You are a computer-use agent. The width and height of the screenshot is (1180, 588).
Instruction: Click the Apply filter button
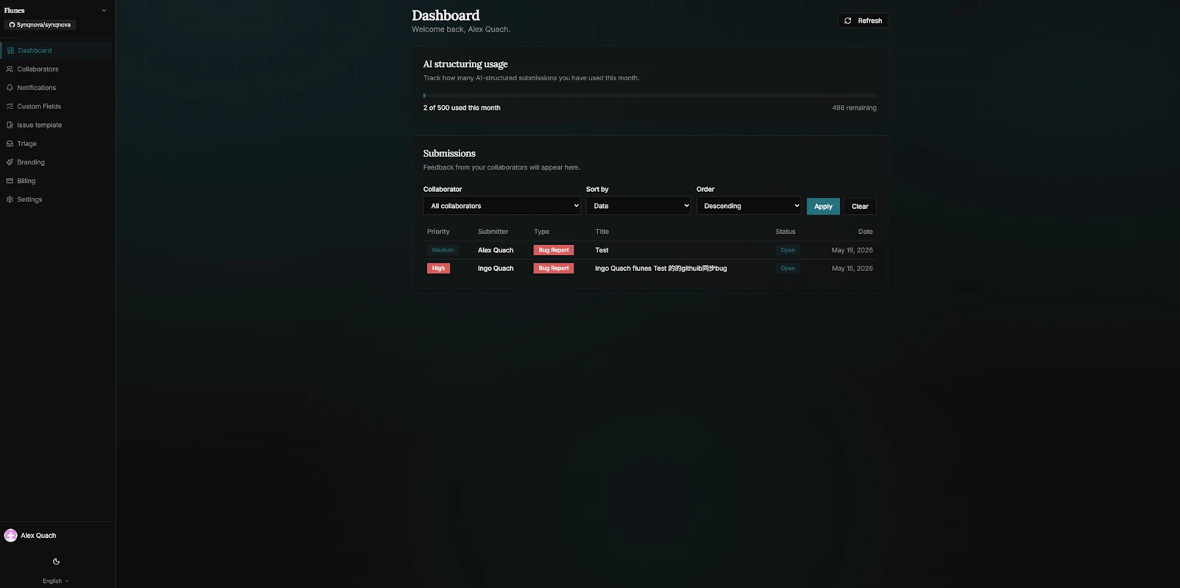(x=823, y=207)
